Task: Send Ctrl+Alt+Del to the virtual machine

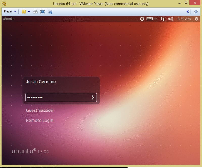Action: pyautogui.click(x=35, y=12)
